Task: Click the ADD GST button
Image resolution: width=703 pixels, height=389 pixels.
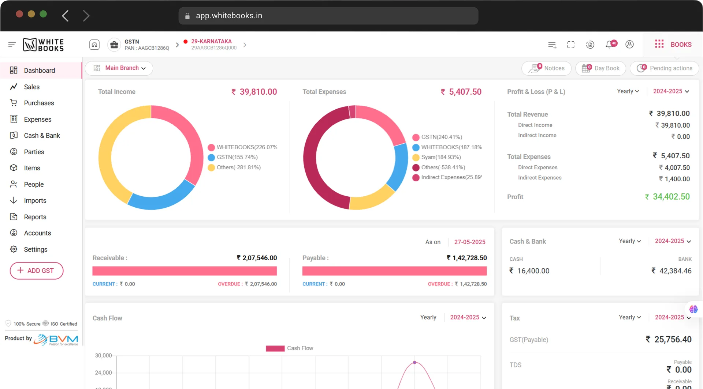Action: (x=37, y=271)
